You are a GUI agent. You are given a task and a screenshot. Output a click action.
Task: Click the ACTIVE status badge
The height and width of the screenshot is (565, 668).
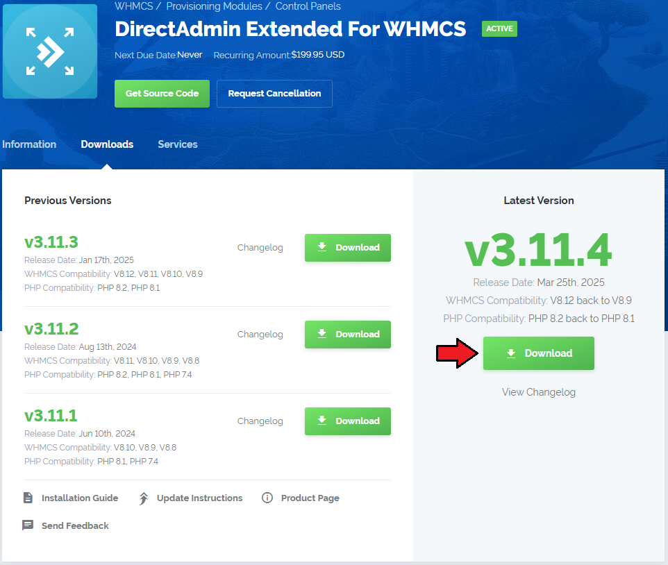click(x=499, y=29)
